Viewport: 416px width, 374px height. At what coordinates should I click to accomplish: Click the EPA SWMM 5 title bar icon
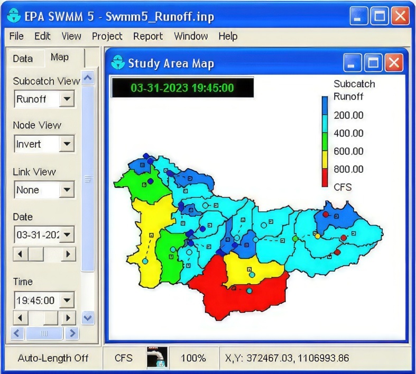point(13,15)
